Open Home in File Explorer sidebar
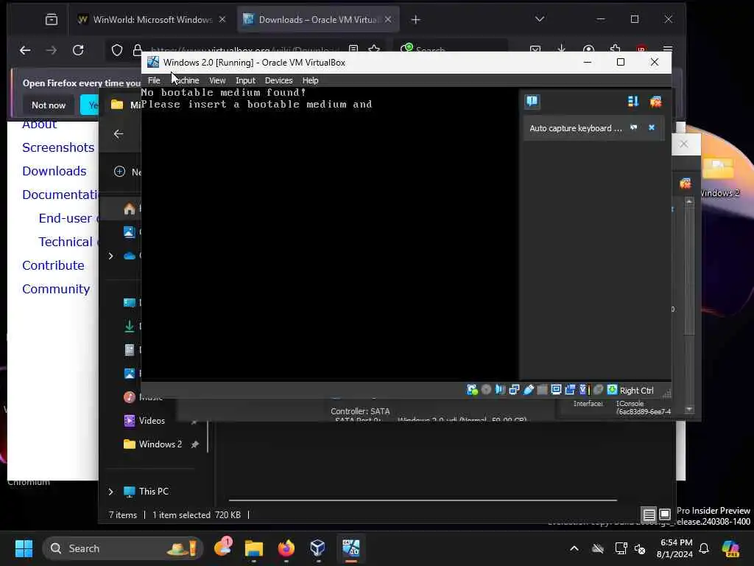 click(130, 209)
